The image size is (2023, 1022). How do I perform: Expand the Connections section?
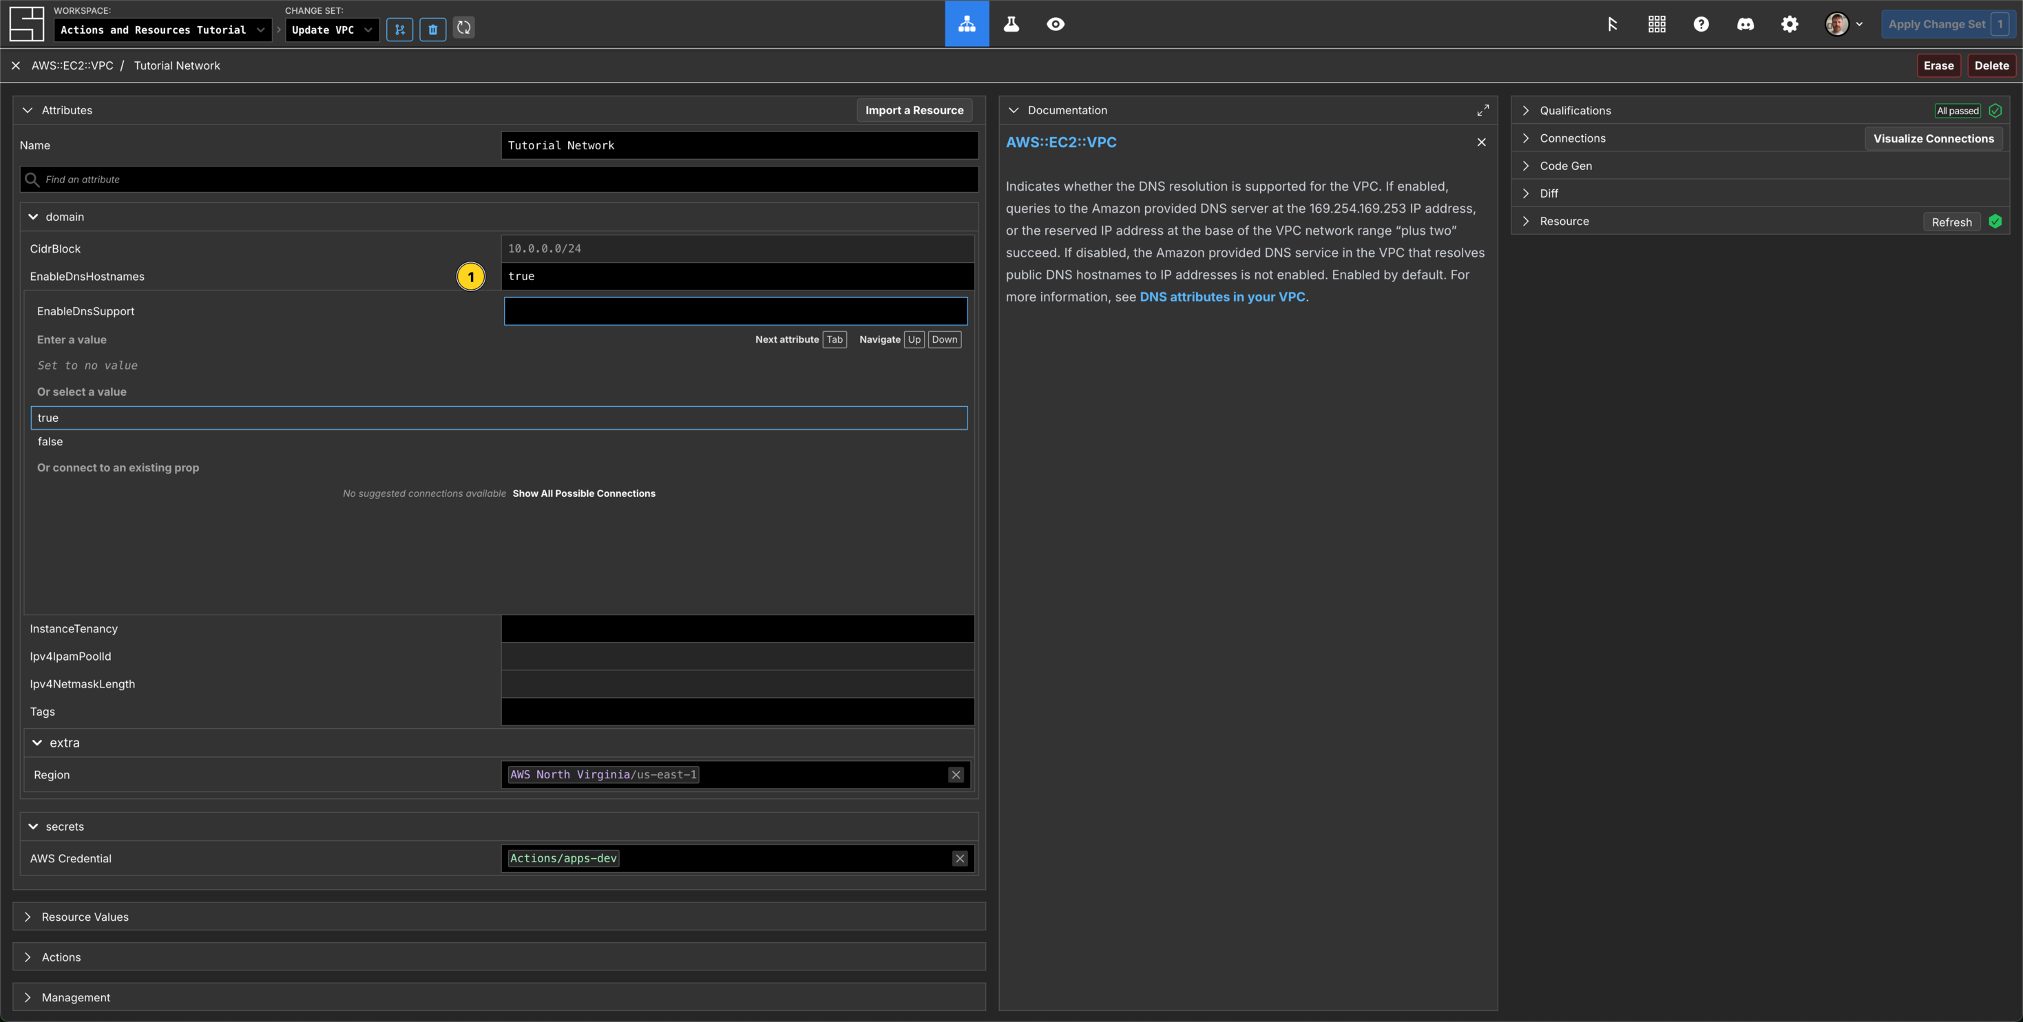point(1526,138)
